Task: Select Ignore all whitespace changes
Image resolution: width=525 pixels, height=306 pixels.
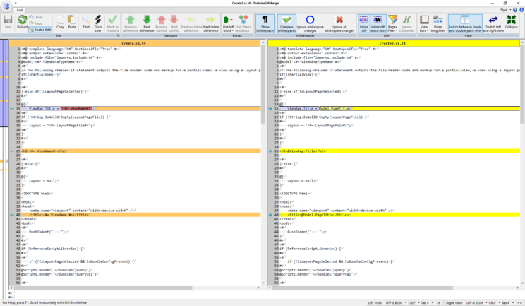Action: tap(339, 23)
